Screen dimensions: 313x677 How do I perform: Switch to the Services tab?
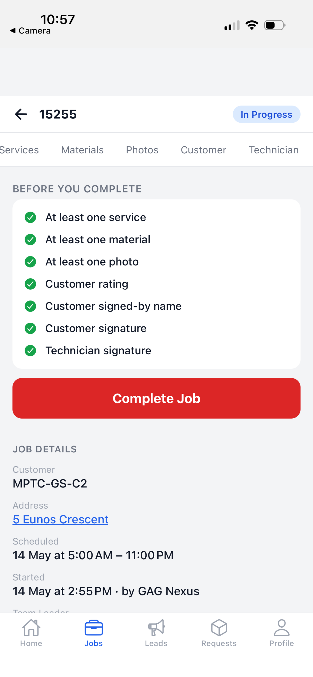coord(19,150)
